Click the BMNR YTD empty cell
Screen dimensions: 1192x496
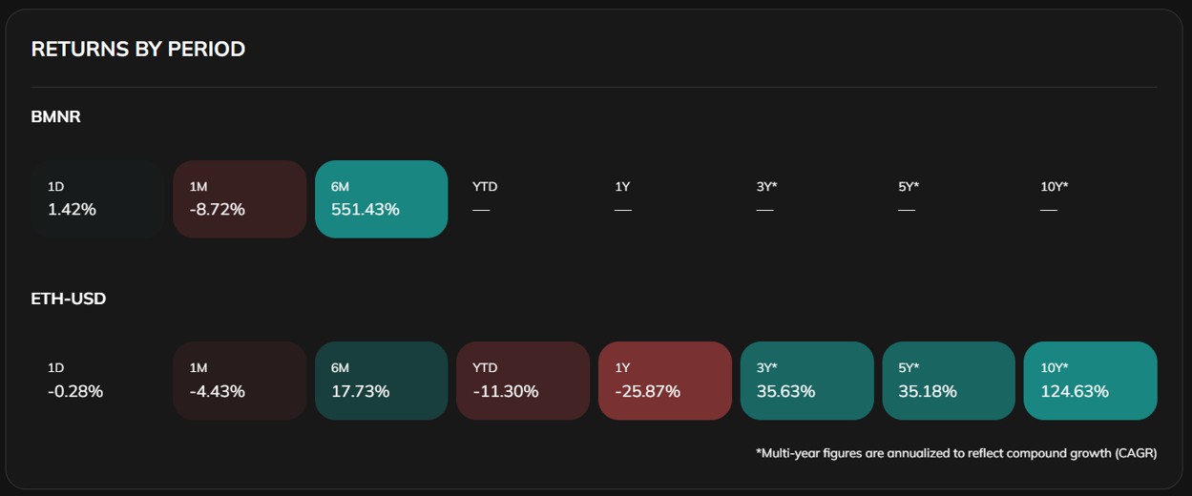coord(523,198)
